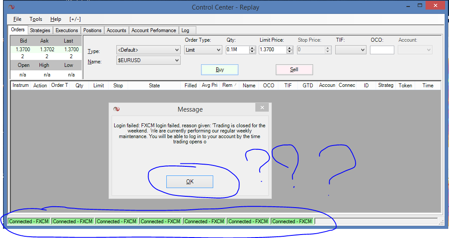Increase Qty with up stepper arrow
Image resolution: width=449 pixels, height=238 pixels.
(x=252, y=48)
